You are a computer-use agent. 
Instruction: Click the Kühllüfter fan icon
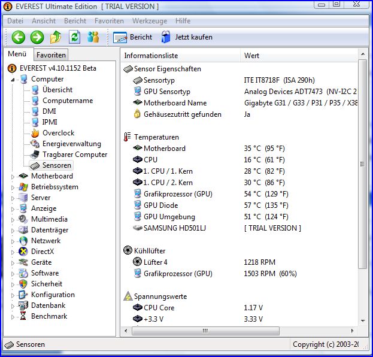(128, 250)
